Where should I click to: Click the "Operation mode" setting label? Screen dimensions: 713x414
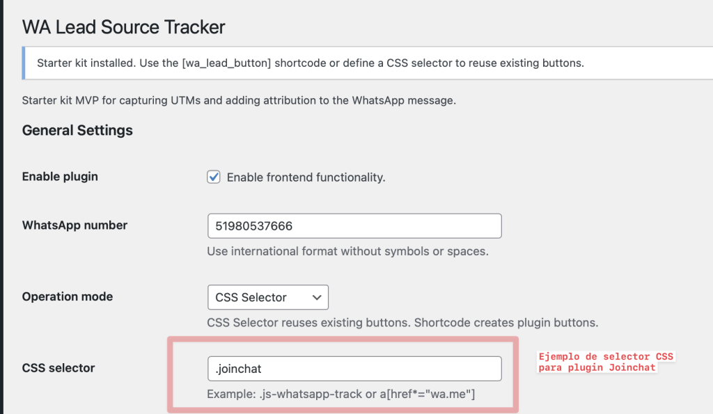(68, 296)
